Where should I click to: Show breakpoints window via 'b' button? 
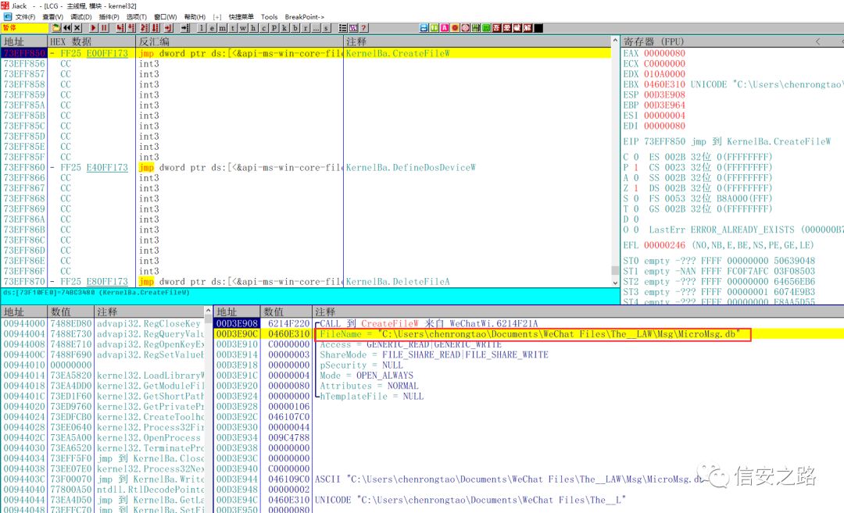(295, 28)
